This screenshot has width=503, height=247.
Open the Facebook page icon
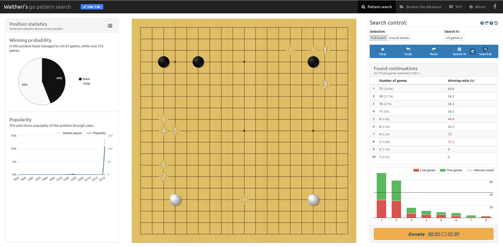[495, 7]
